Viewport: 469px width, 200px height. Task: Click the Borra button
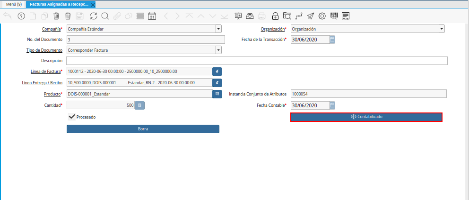coord(143,129)
